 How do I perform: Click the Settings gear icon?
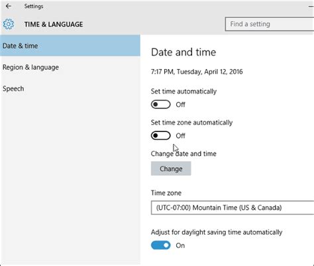click(x=9, y=24)
